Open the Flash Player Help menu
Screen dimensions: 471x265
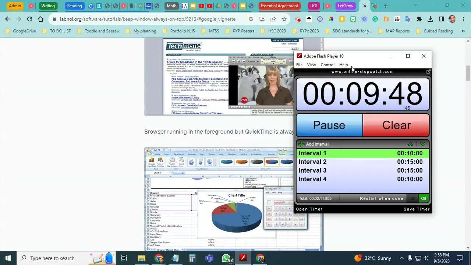point(343,65)
